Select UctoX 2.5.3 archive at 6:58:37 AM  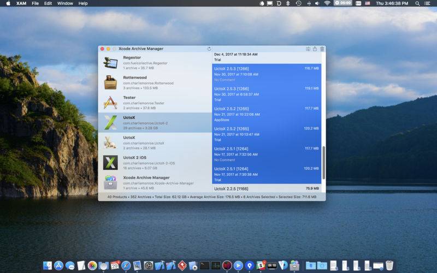(x=267, y=94)
